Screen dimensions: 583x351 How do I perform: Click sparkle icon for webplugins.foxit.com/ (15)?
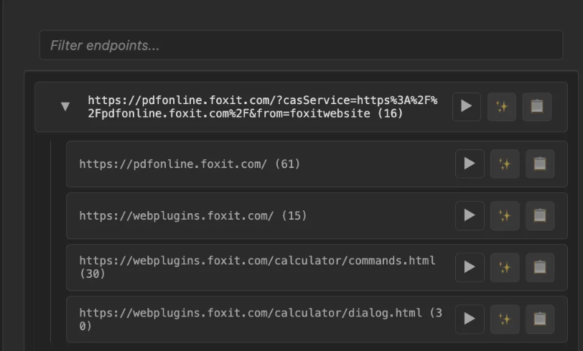[505, 215]
